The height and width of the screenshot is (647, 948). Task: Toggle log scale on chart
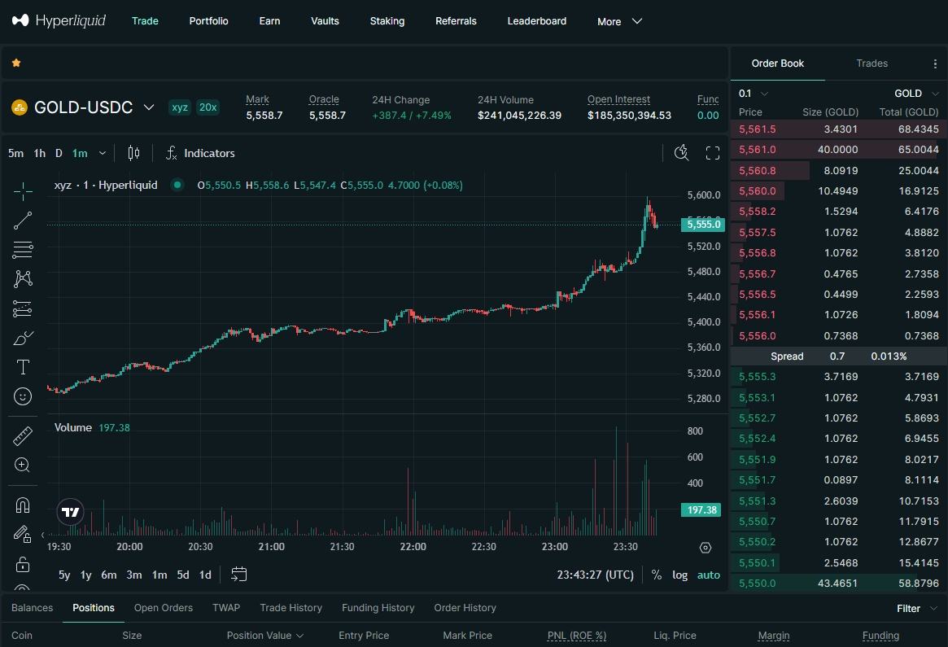coord(679,575)
